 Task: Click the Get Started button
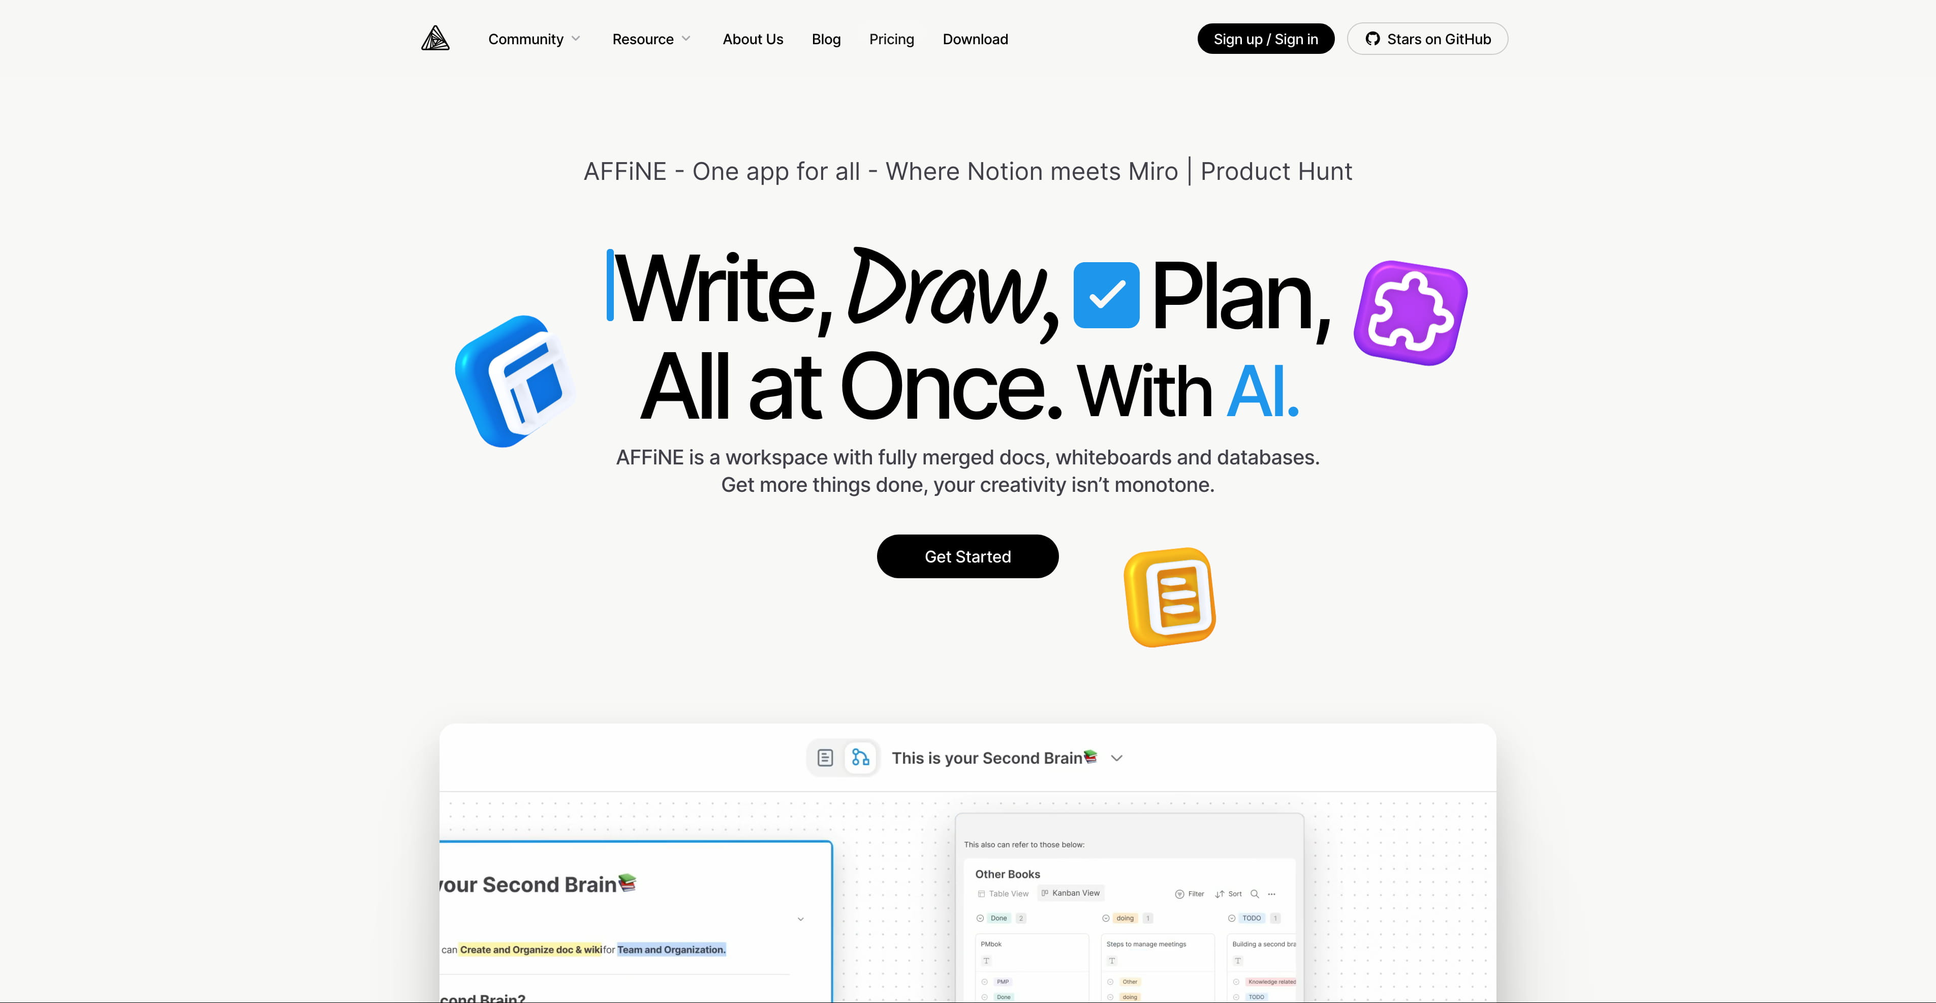point(968,556)
